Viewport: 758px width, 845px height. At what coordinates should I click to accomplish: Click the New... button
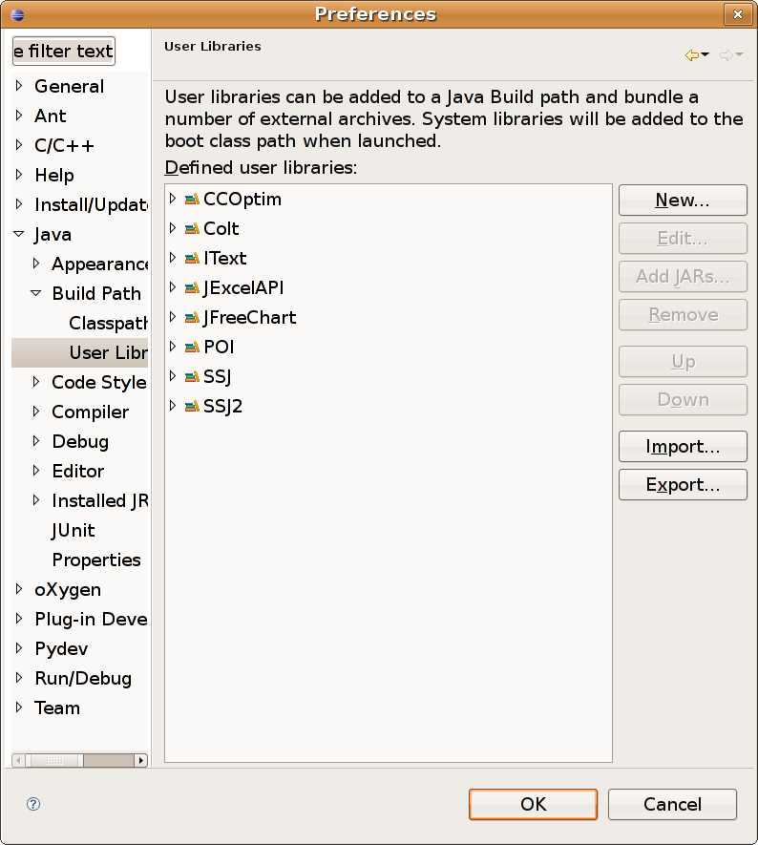point(683,201)
